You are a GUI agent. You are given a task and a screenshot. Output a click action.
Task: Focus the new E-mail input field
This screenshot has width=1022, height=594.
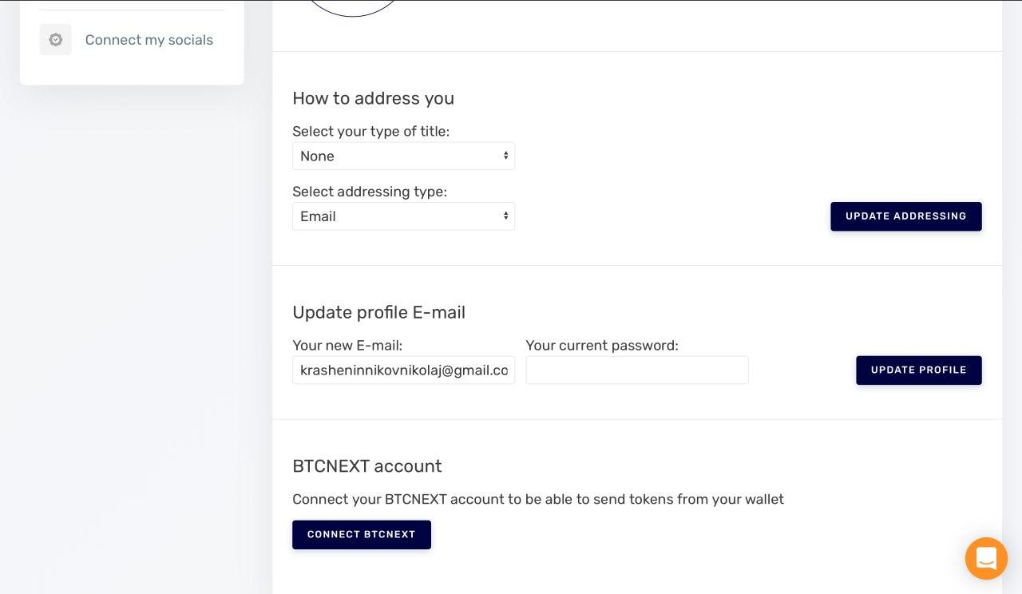403,370
